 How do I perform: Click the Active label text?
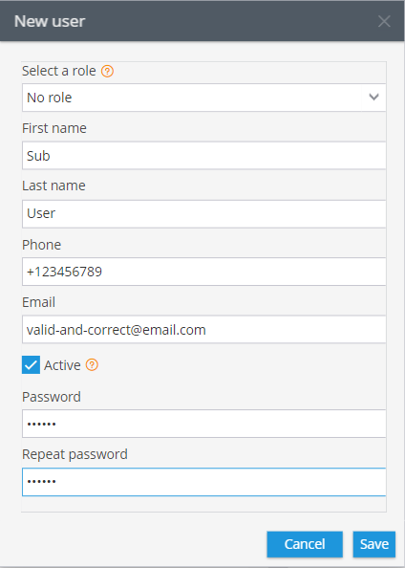click(x=62, y=365)
